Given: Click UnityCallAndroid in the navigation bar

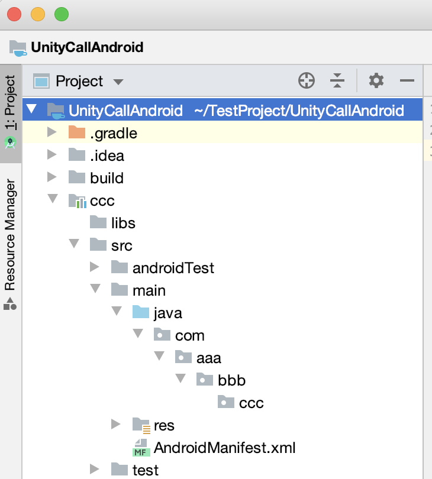Looking at the screenshot, I should point(87,47).
